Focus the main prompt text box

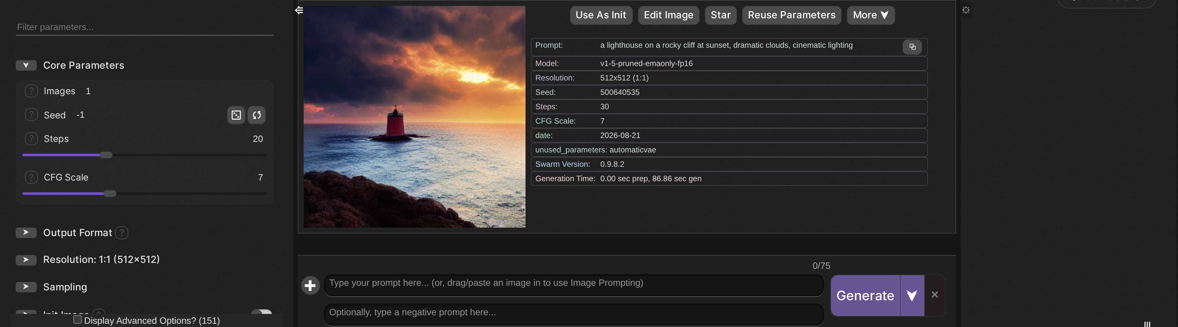[573, 285]
